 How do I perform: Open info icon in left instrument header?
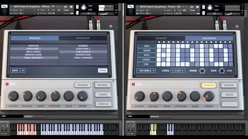[71, 7]
